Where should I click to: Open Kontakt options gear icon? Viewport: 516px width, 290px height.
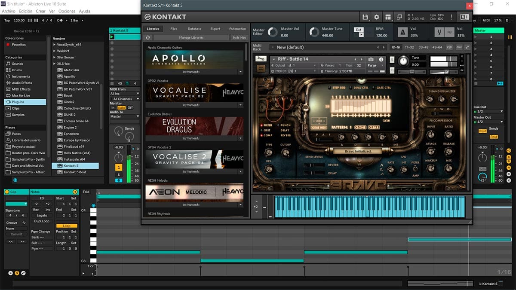pyautogui.click(x=377, y=17)
